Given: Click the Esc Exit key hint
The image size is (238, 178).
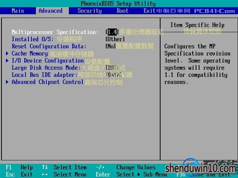Looking at the screenshot, I should point(19,174).
